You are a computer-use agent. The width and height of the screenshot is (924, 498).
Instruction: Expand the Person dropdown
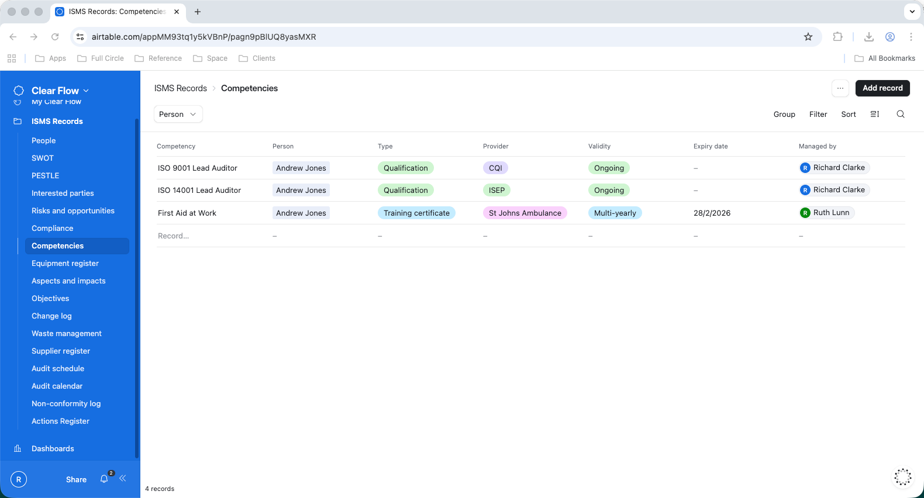tap(178, 115)
